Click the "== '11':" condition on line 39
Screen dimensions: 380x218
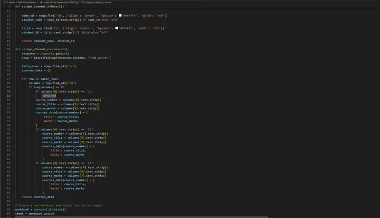pos(88,129)
